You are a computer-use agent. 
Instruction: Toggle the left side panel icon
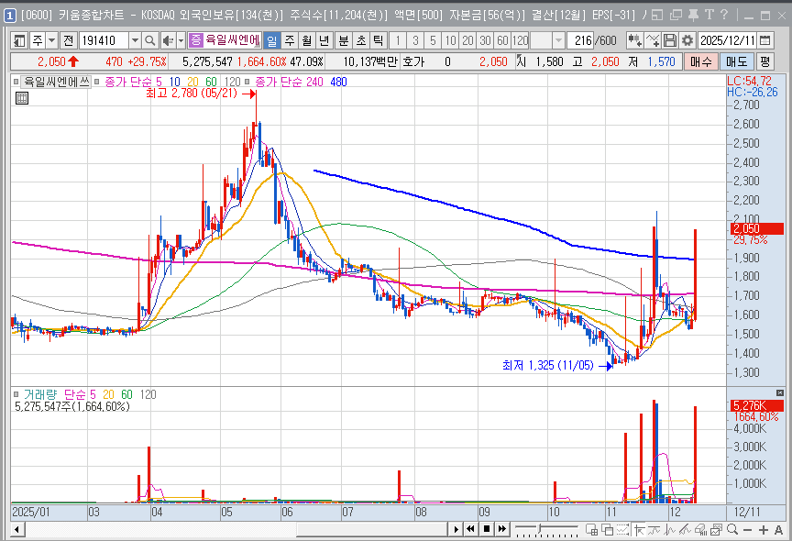coord(19,40)
